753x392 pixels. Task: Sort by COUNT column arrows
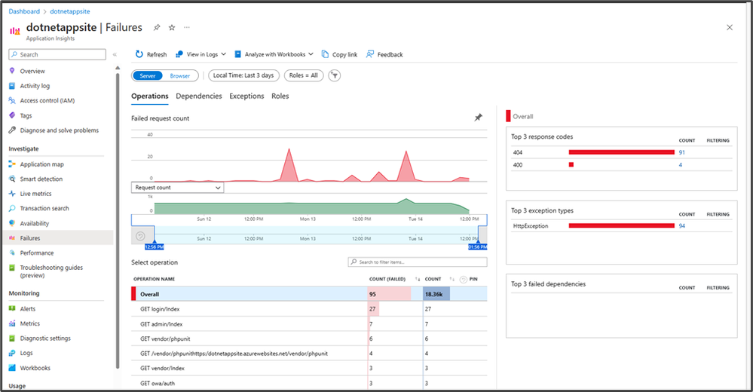[451, 279]
